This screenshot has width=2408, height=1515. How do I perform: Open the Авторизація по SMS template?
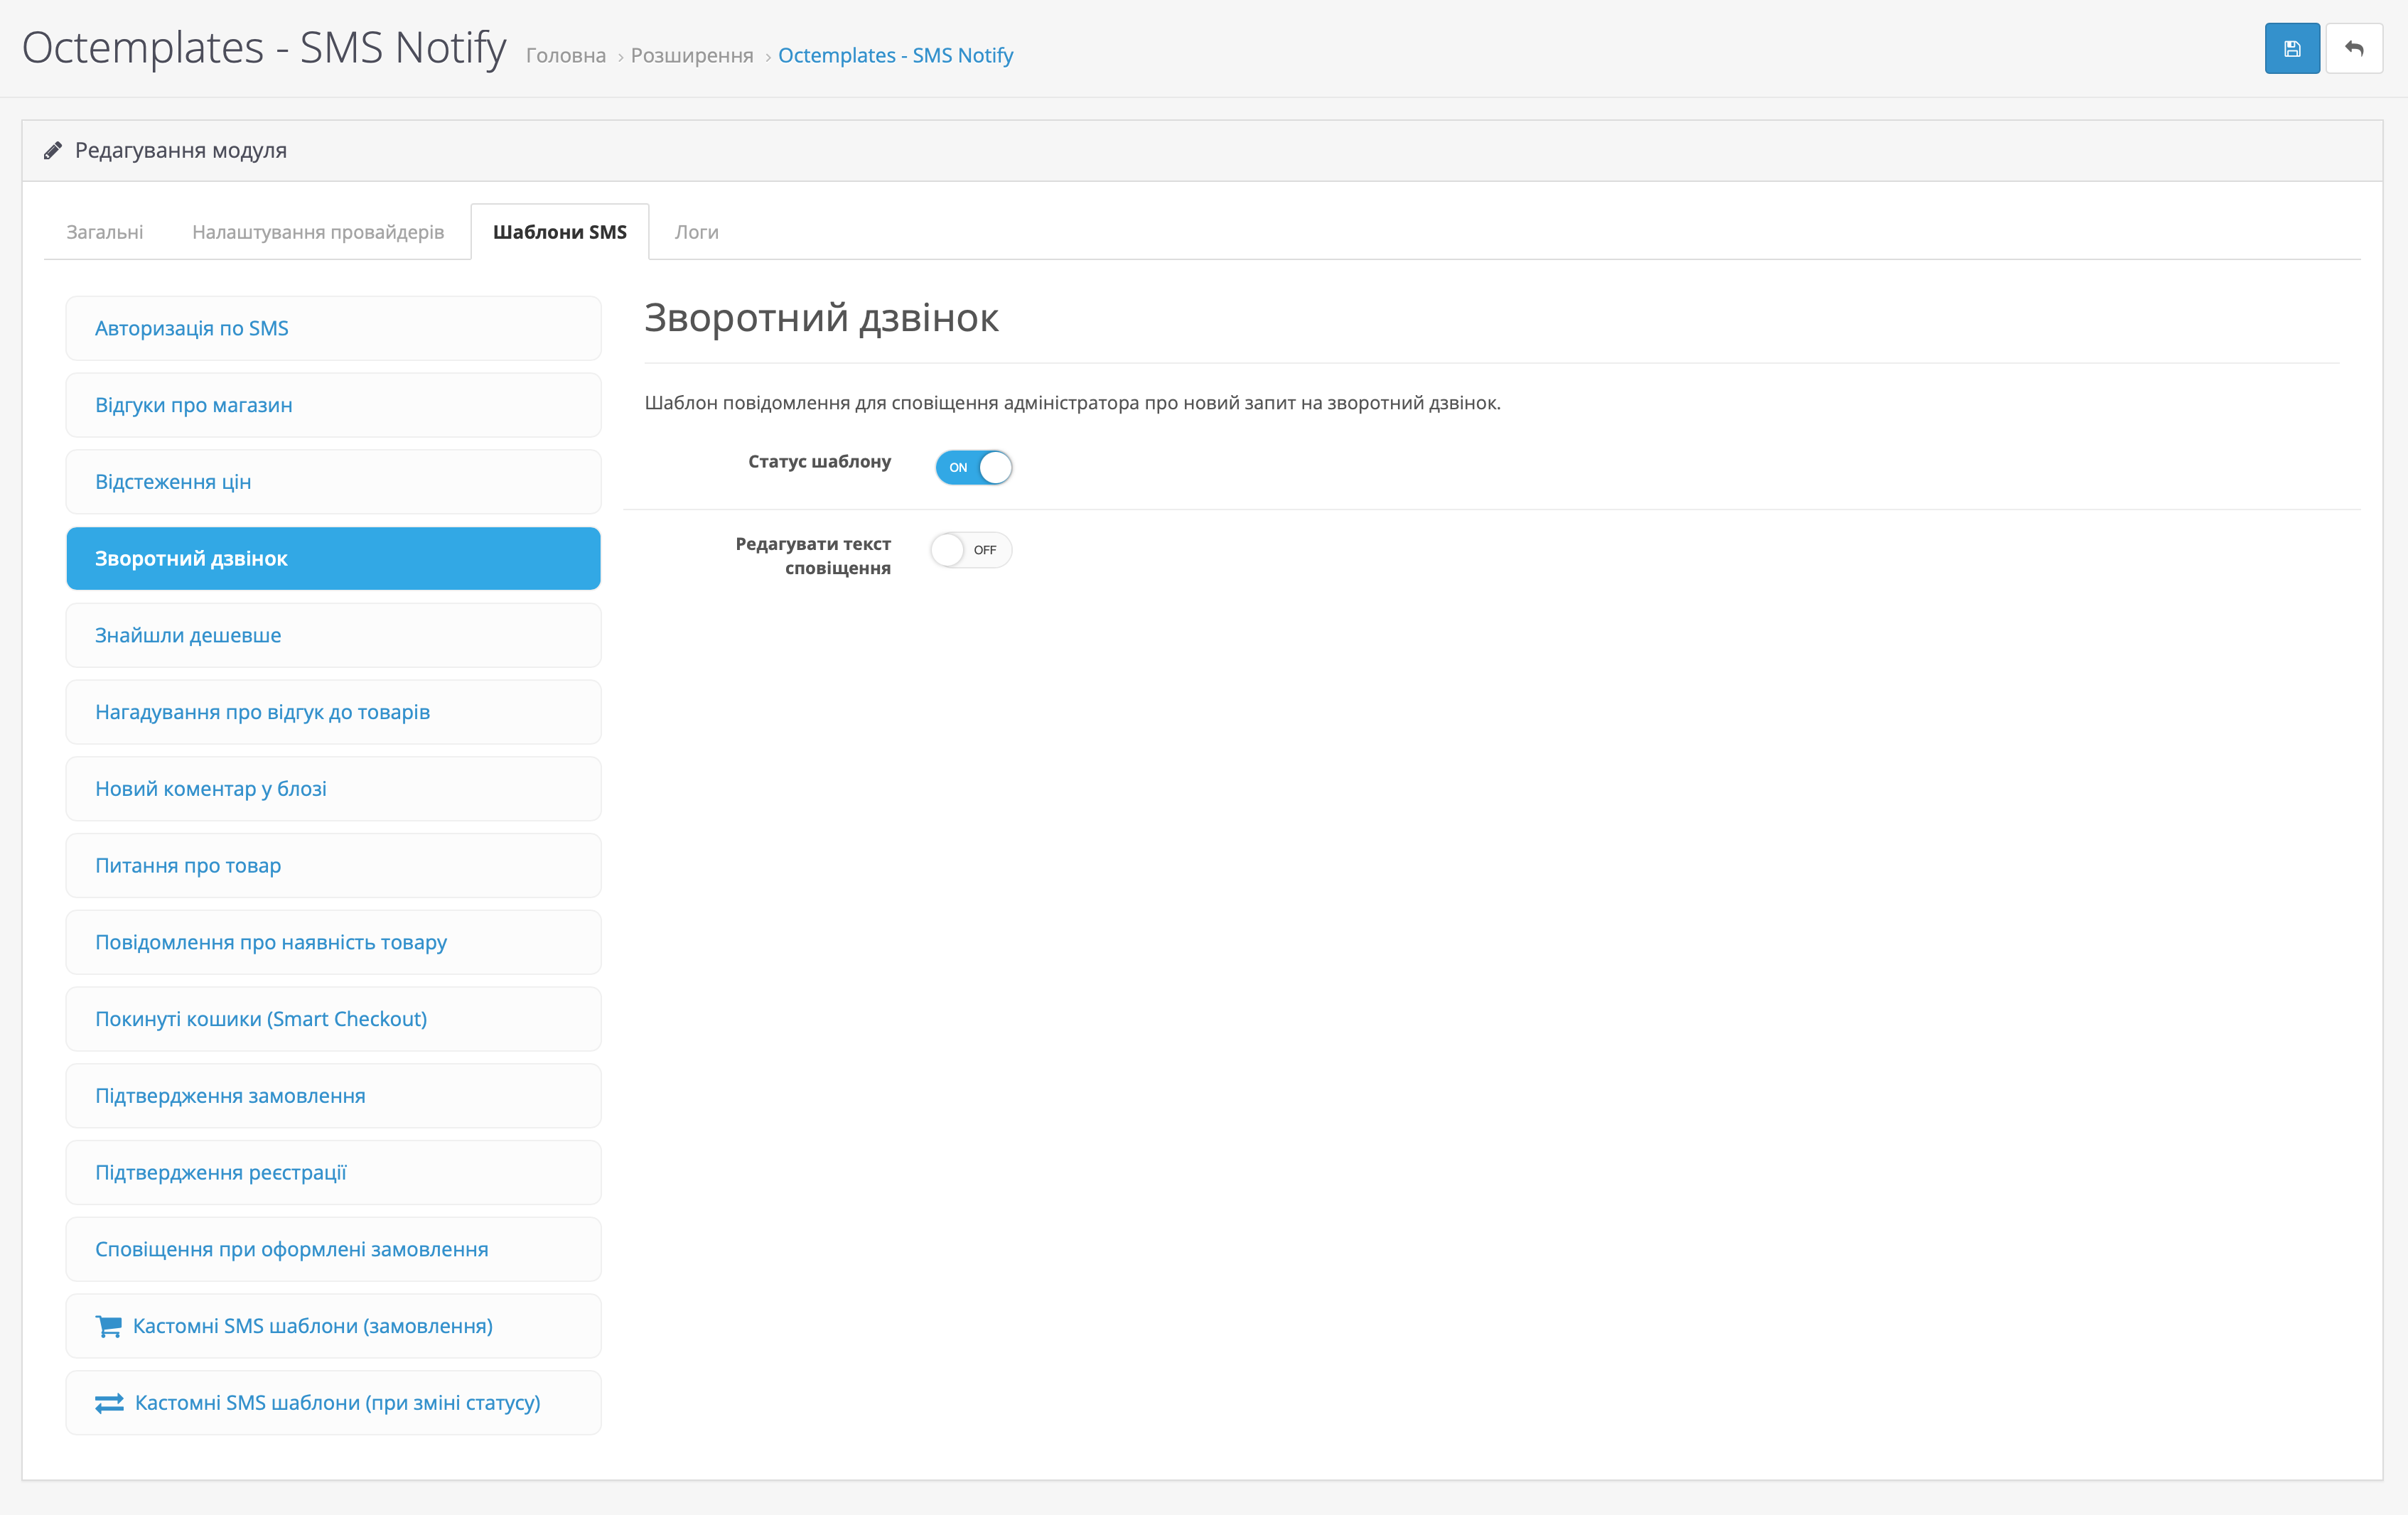click(333, 328)
